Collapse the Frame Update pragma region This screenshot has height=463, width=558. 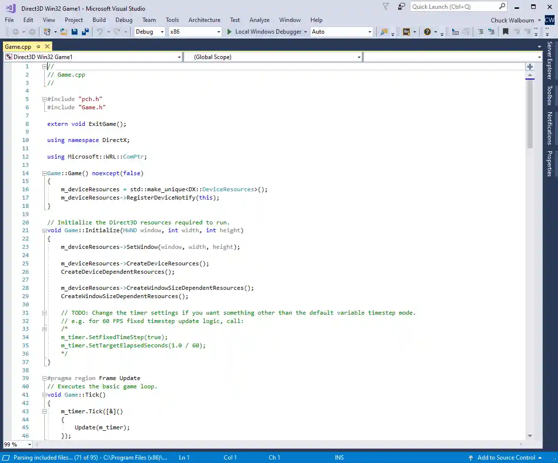click(44, 378)
